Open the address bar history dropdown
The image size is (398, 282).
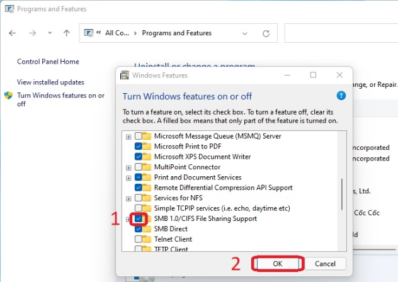(245, 33)
